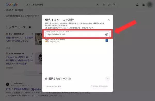Click the 選択されたソース stack icon
The width and height of the screenshot is (155, 101).
tap(46, 79)
